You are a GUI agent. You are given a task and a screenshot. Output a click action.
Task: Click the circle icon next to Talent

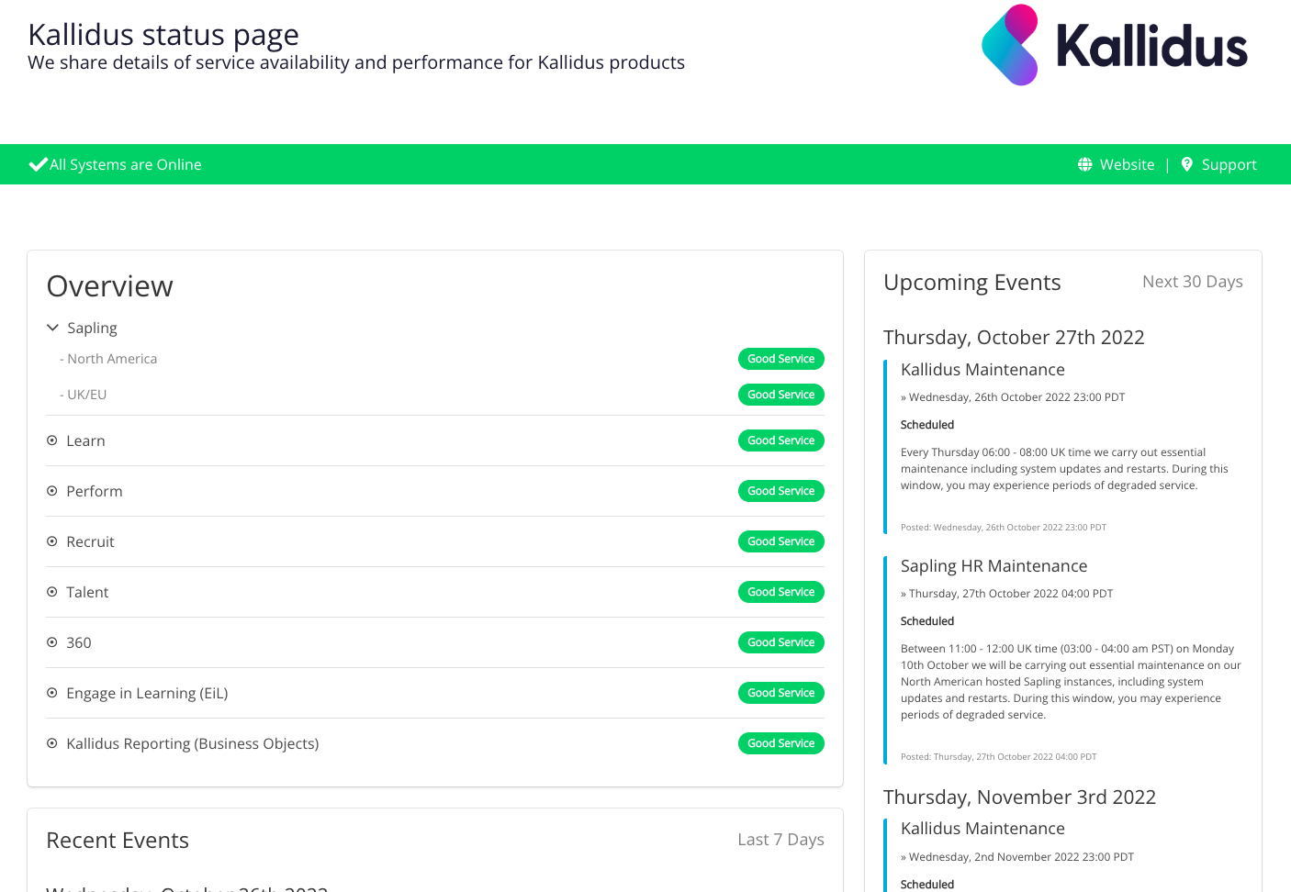point(52,592)
